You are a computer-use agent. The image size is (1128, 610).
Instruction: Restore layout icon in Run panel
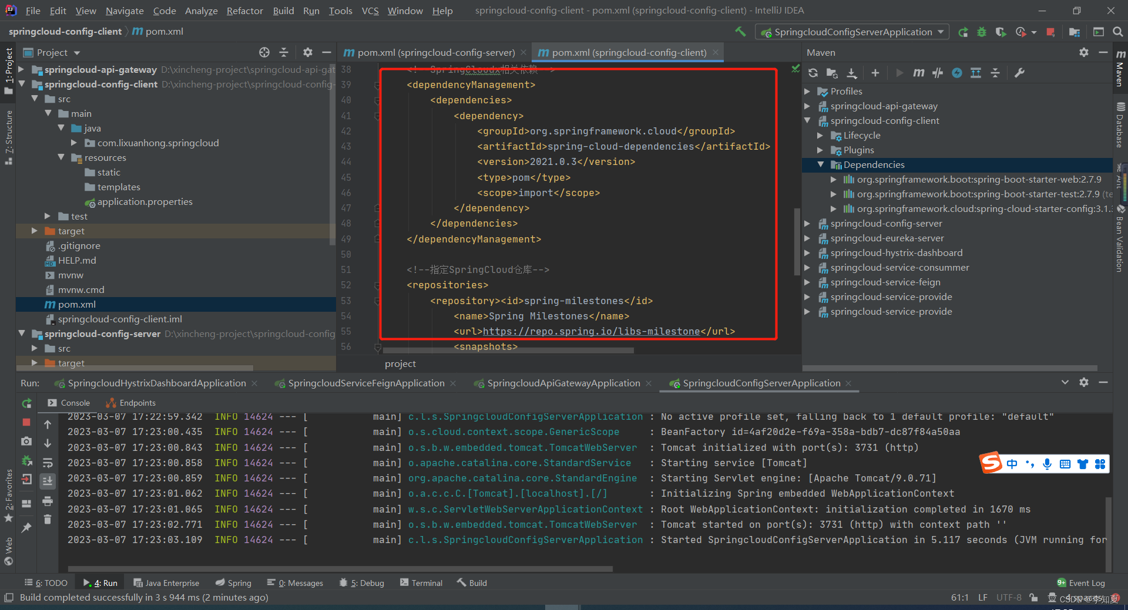(26, 504)
